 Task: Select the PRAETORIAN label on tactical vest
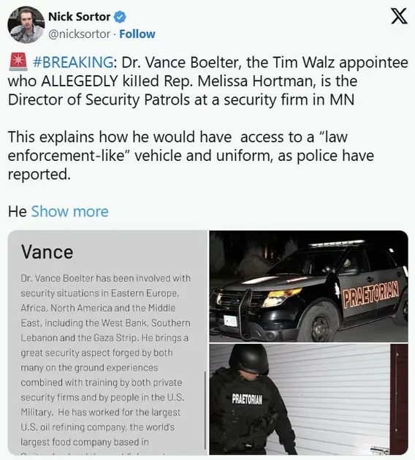click(247, 399)
